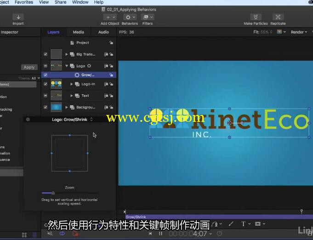
Task: Click the Make Particles icon
Action: coord(256,17)
